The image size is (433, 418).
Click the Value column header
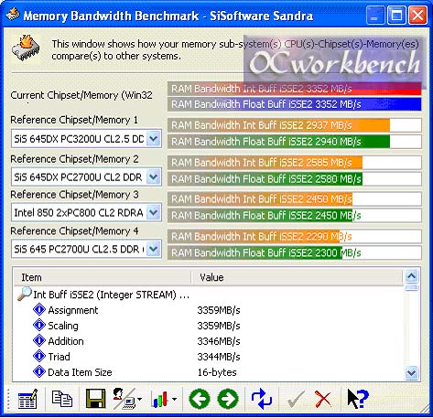(297, 277)
